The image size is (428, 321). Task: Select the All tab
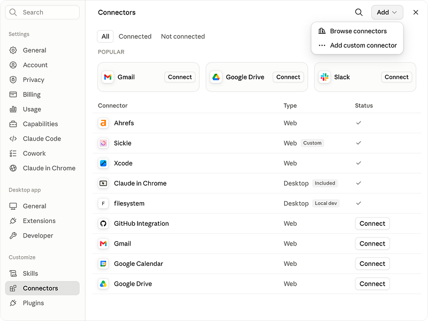(105, 36)
